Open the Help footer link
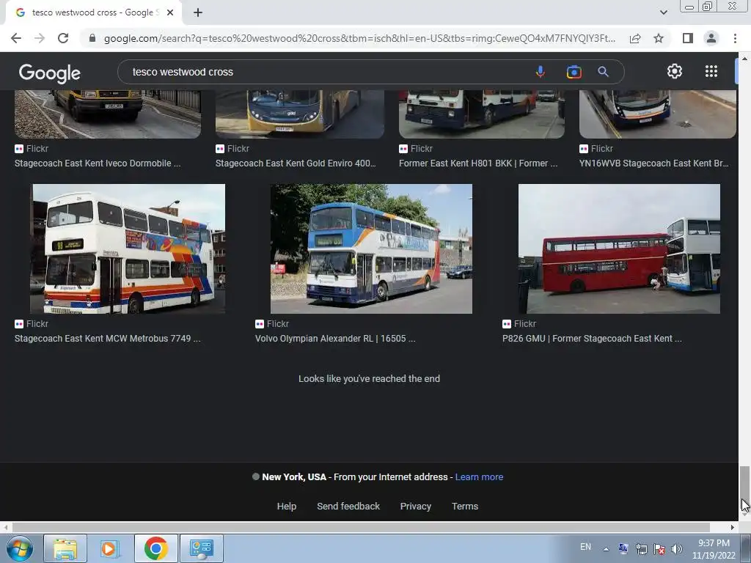Image resolution: width=751 pixels, height=563 pixels. click(287, 506)
